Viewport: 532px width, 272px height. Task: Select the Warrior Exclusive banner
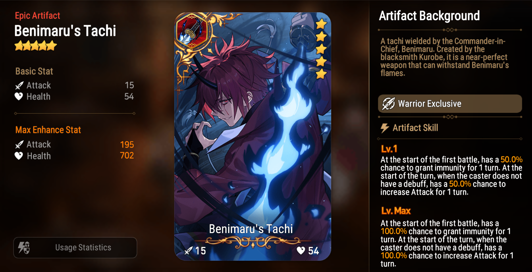pyautogui.click(x=450, y=104)
